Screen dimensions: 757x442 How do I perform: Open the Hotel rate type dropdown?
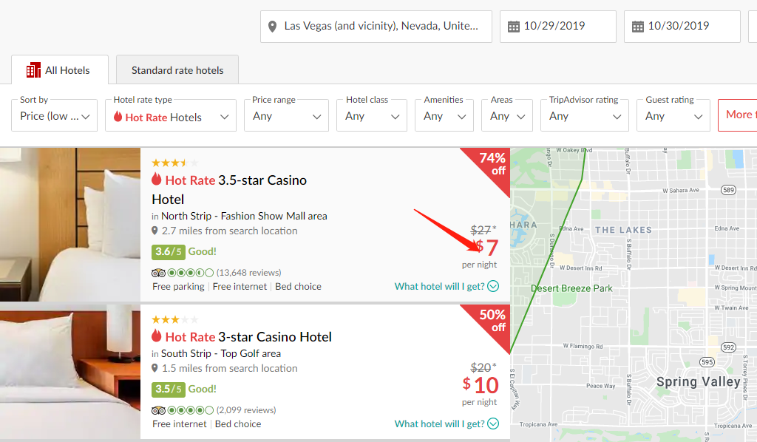pyautogui.click(x=171, y=116)
